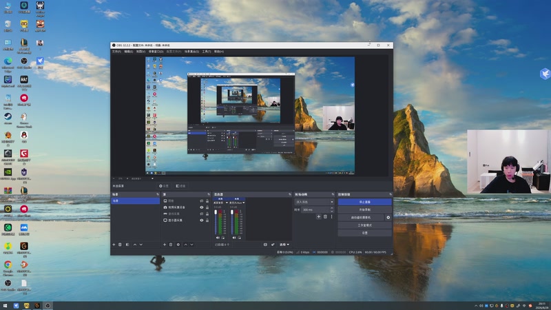This screenshot has height=310, width=551.
Task: Select the highlighted scene in Scenes list
Action: pos(135,201)
